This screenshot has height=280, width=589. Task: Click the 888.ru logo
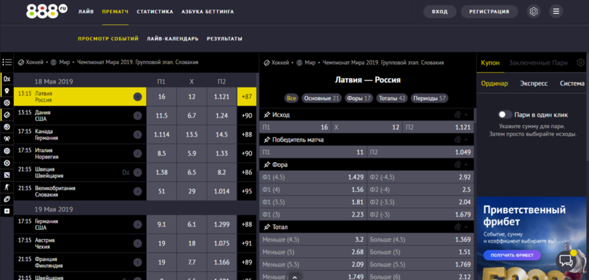click(46, 11)
